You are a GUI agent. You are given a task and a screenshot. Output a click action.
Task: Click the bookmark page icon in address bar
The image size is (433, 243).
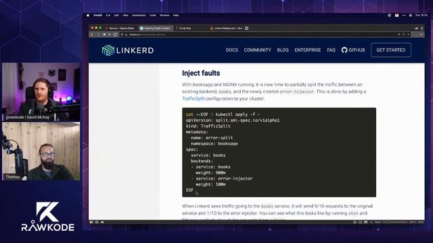[x=404, y=34]
